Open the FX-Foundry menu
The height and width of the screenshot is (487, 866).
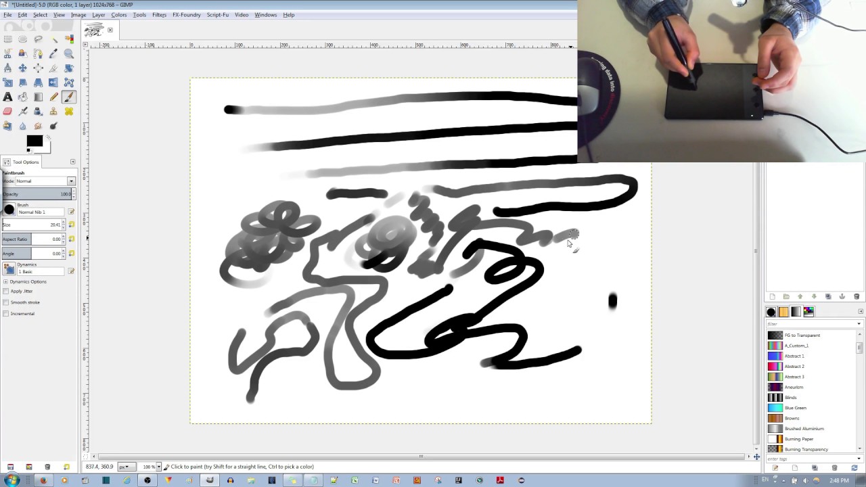[186, 15]
